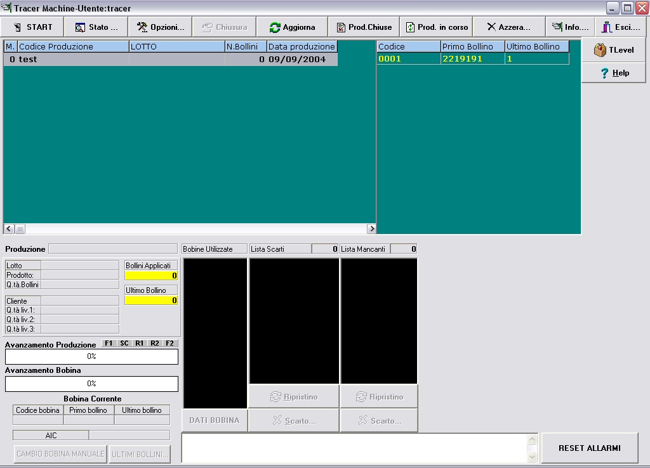Screen dimensions: 650x468
Task: Select the 'test' production row
Action: click(x=171, y=59)
